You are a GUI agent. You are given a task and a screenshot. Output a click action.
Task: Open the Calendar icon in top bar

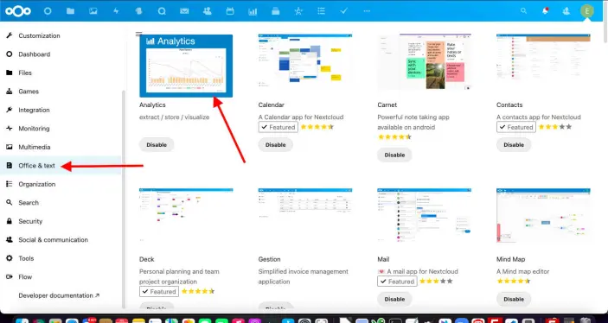tap(230, 11)
